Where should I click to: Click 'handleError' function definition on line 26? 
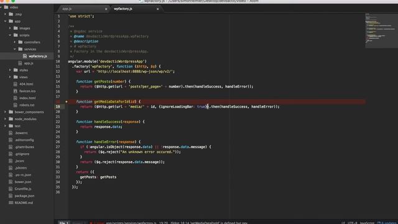pos(105,142)
